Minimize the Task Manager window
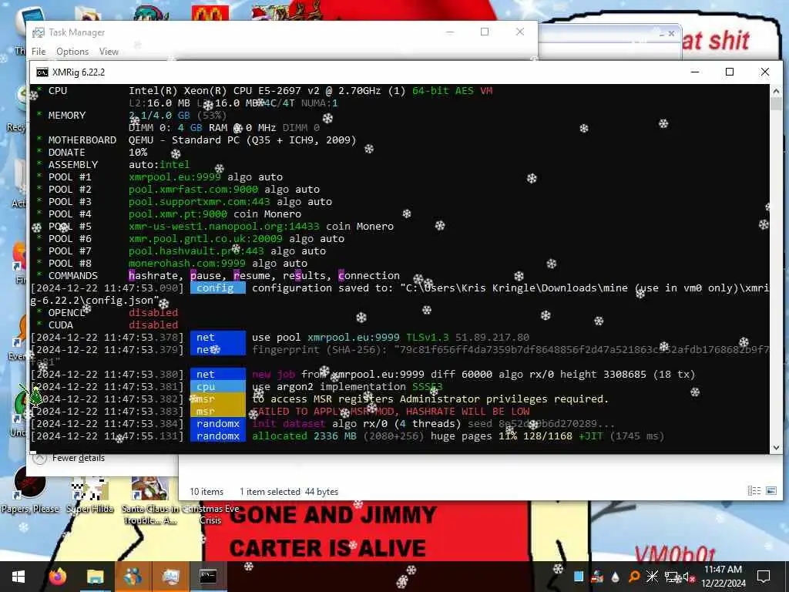The height and width of the screenshot is (592, 789). tap(450, 32)
